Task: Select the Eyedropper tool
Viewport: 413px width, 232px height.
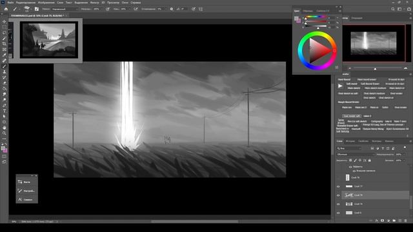Action: coord(5,55)
